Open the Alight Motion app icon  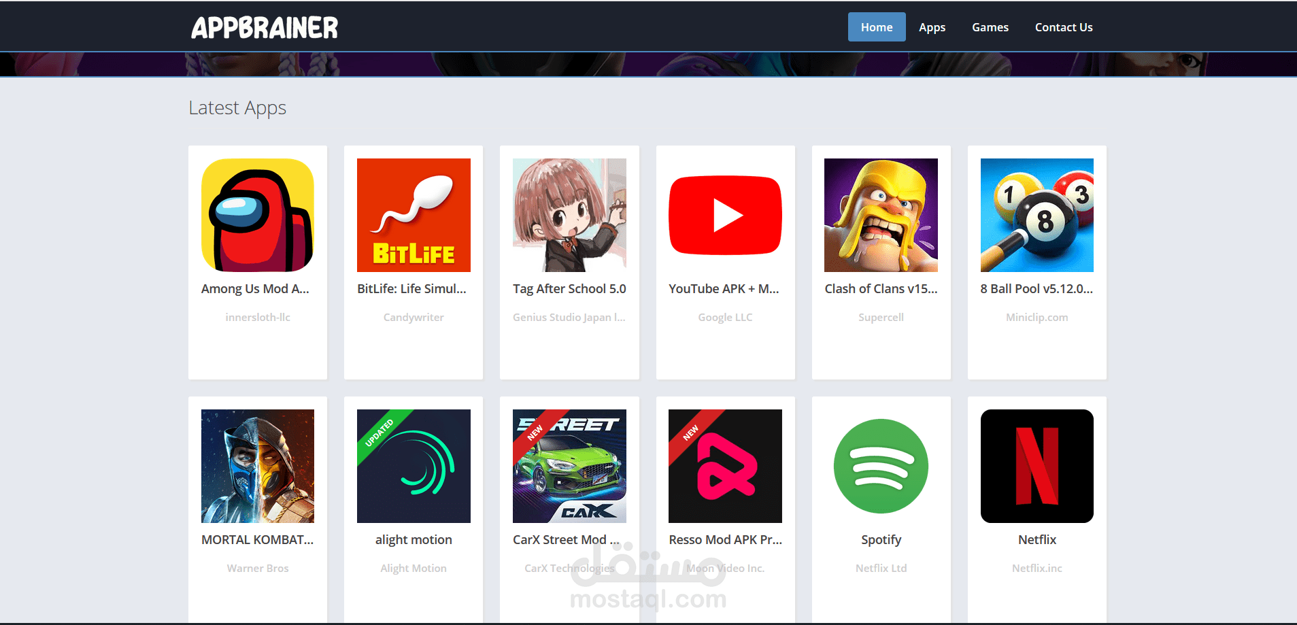pyautogui.click(x=414, y=466)
